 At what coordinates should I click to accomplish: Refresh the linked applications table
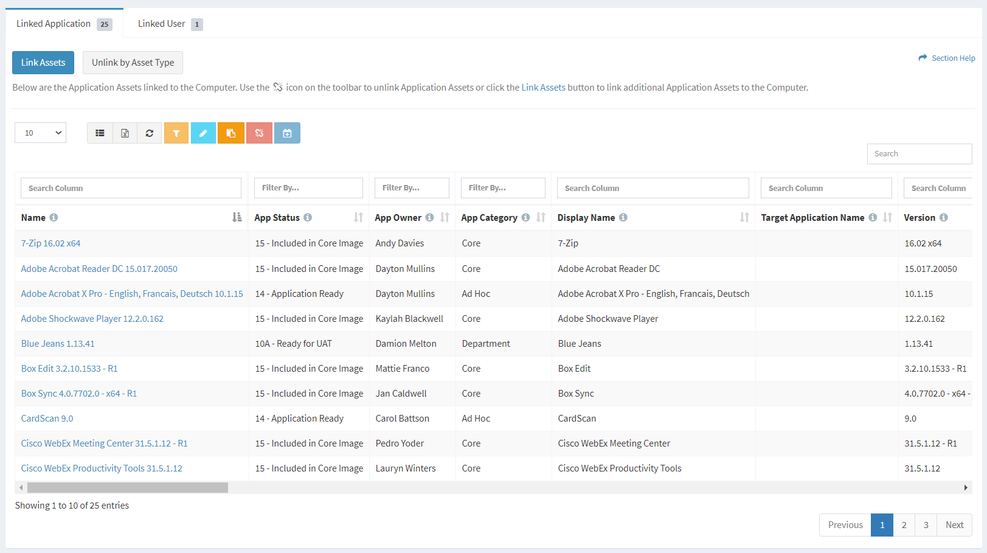tap(150, 133)
